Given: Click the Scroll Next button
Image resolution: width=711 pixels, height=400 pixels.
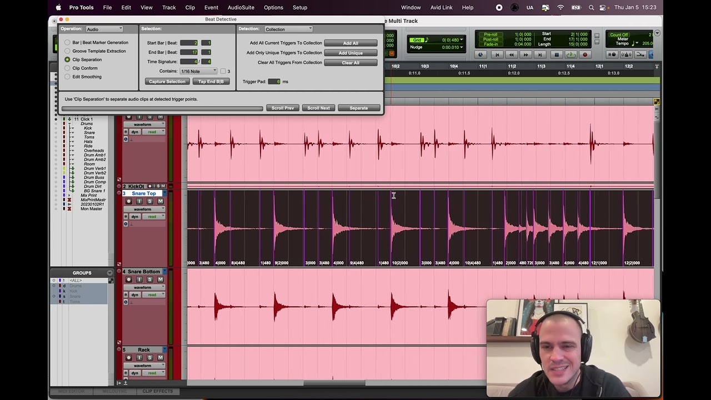Looking at the screenshot, I should [318, 108].
